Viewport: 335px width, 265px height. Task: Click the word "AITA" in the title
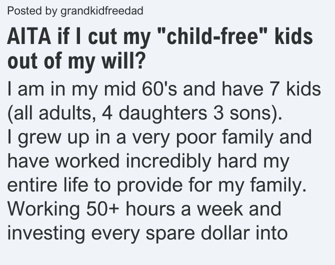click(29, 36)
